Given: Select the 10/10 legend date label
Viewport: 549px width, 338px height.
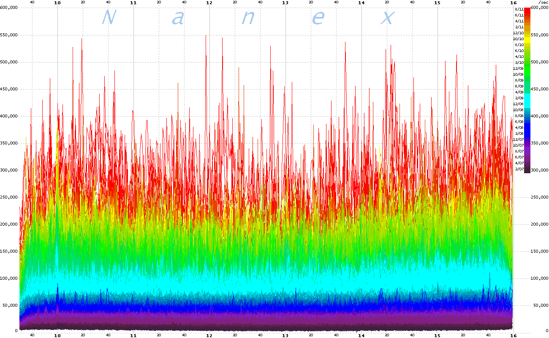Looking at the screenshot, I should 518,38.
